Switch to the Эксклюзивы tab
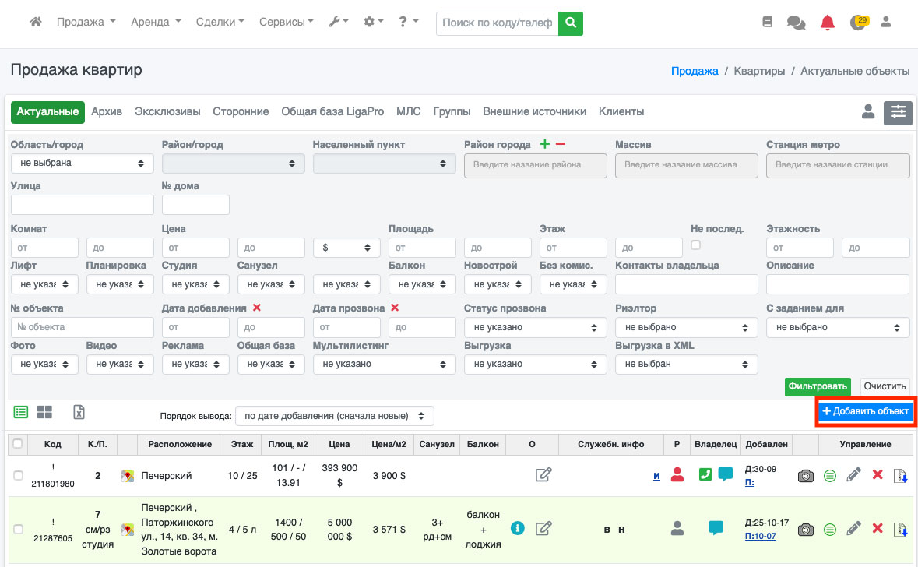918x567 pixels. (x=167, y=111)
